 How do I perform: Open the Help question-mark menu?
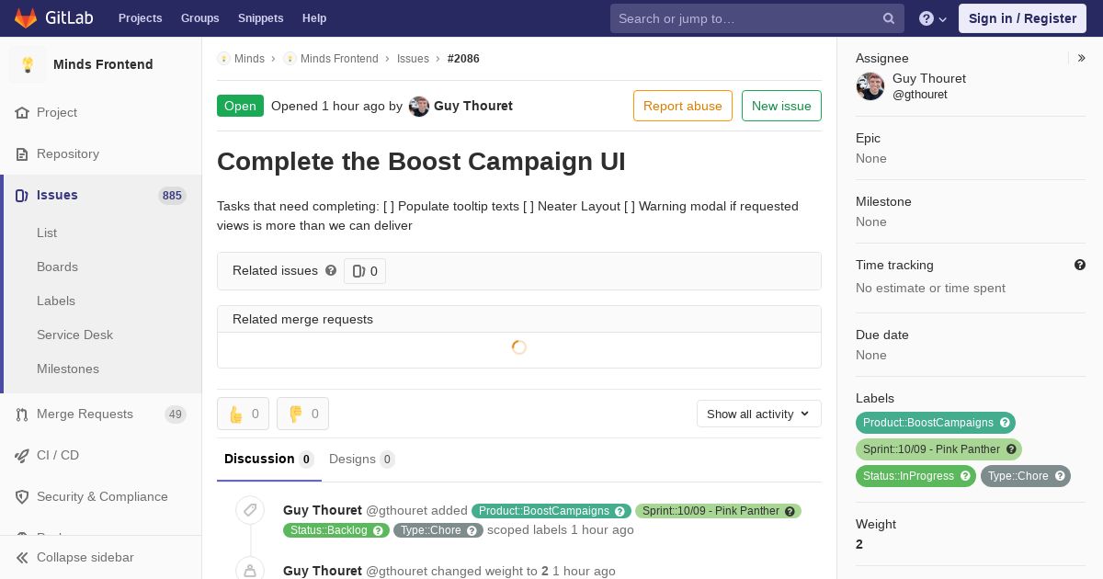coord(933,18)
